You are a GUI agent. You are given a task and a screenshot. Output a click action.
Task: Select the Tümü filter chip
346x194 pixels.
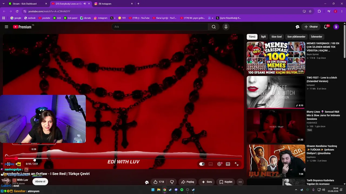tap(252, 37)
